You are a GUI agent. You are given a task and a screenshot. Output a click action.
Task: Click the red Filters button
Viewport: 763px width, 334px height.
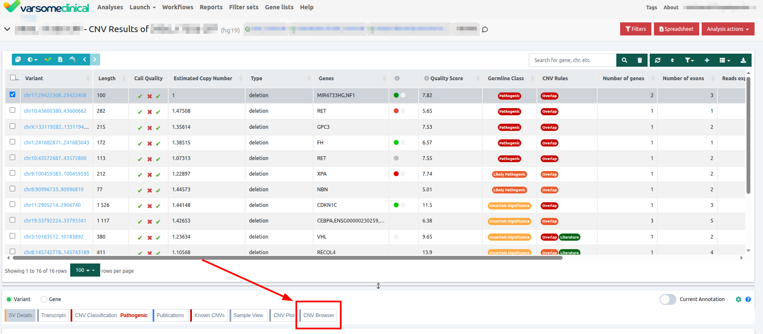635,29
